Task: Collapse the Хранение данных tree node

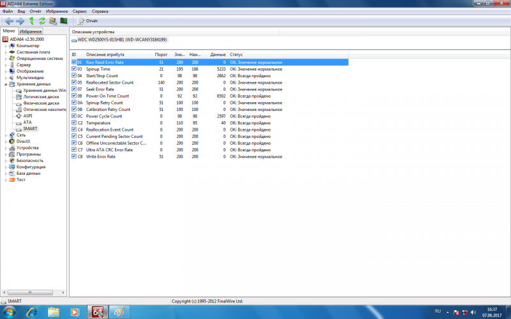Action: [x=6, y=84]
